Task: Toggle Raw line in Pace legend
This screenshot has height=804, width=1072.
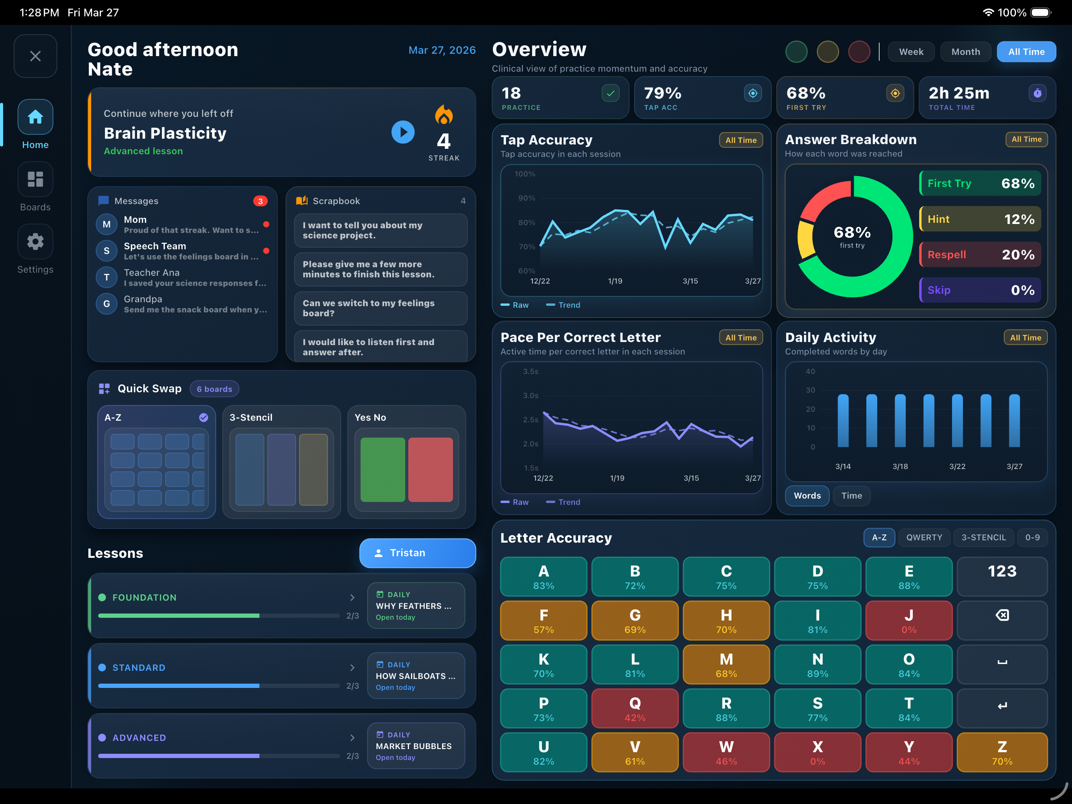Action: tap(515, 502)
